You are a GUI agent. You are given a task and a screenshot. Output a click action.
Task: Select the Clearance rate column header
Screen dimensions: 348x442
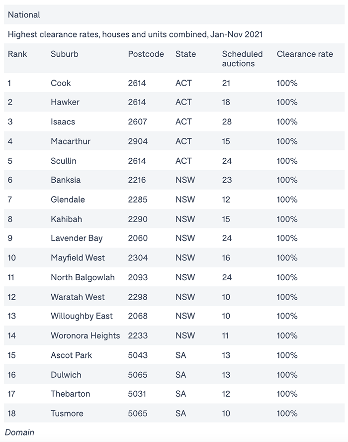[x=305, y=54]
